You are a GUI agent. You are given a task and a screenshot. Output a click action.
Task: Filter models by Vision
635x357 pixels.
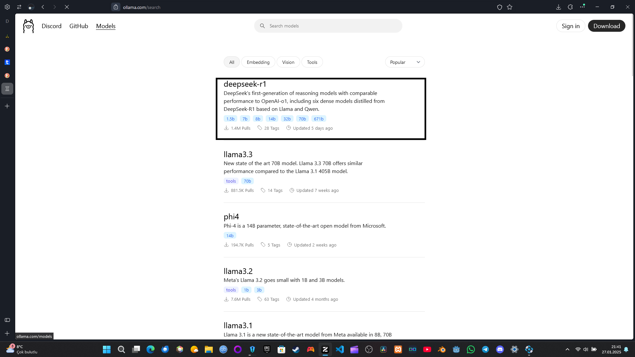coord(288,62)
